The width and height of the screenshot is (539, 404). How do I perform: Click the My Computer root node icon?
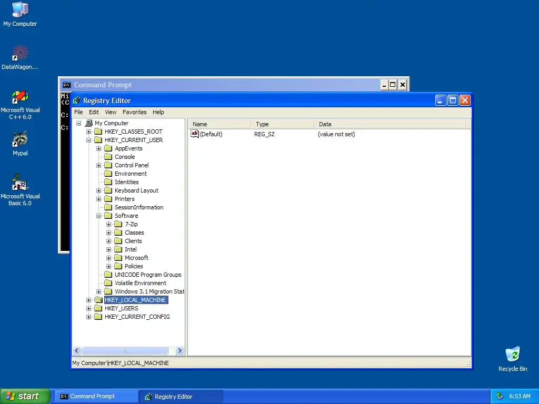point(89,123)
